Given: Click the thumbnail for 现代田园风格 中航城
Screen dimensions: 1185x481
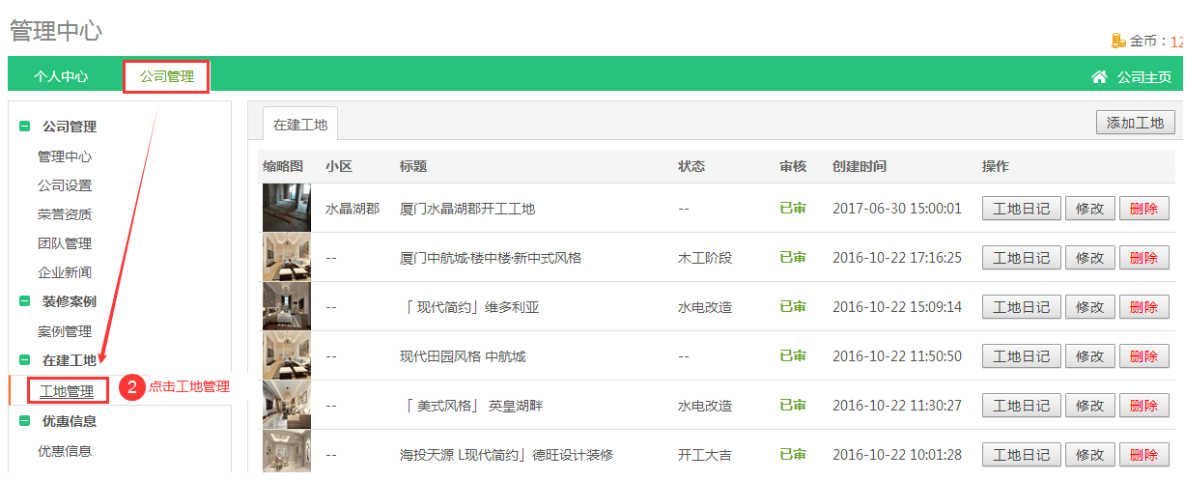Looking at the screenshot, I should (x=287, y=356).
